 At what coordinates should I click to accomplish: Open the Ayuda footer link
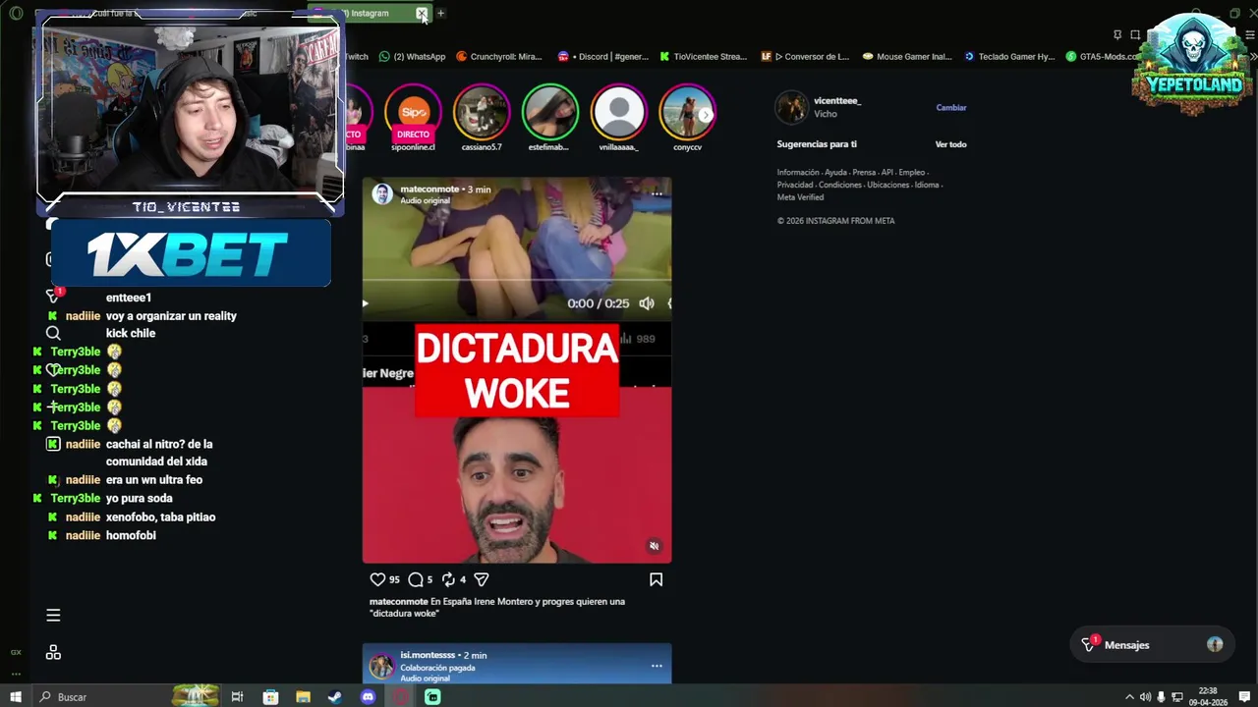point(835,172)
